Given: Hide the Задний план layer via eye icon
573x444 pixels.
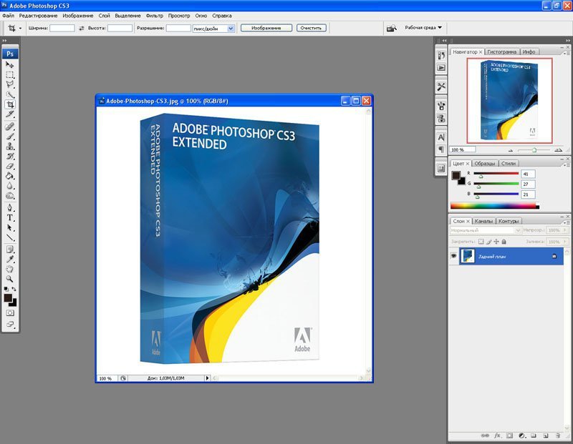Looking at the screenshot, I should (453, 256).
